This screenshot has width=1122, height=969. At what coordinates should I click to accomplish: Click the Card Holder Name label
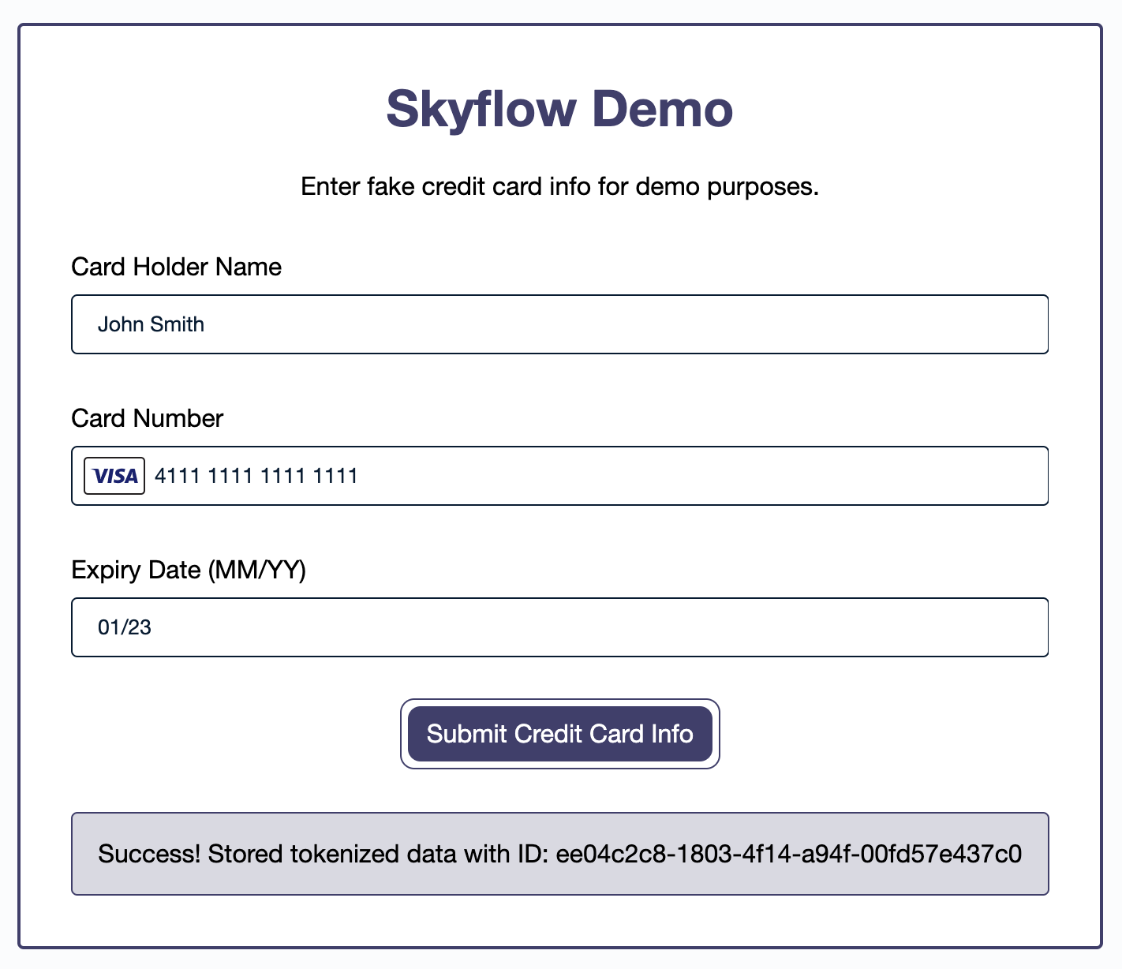pyautogui.click(x=176, y=267)
